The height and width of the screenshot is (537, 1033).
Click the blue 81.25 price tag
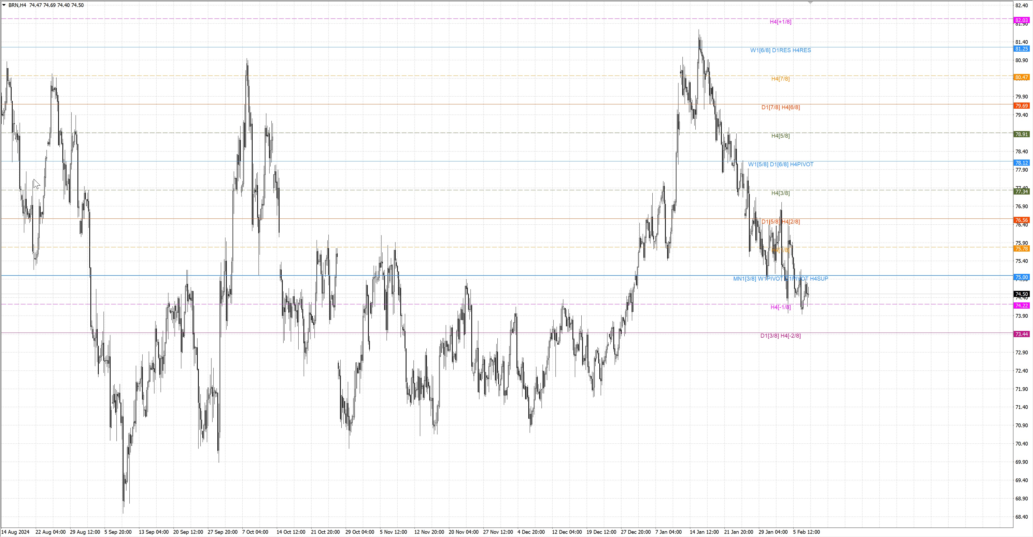click(1022, 48)
